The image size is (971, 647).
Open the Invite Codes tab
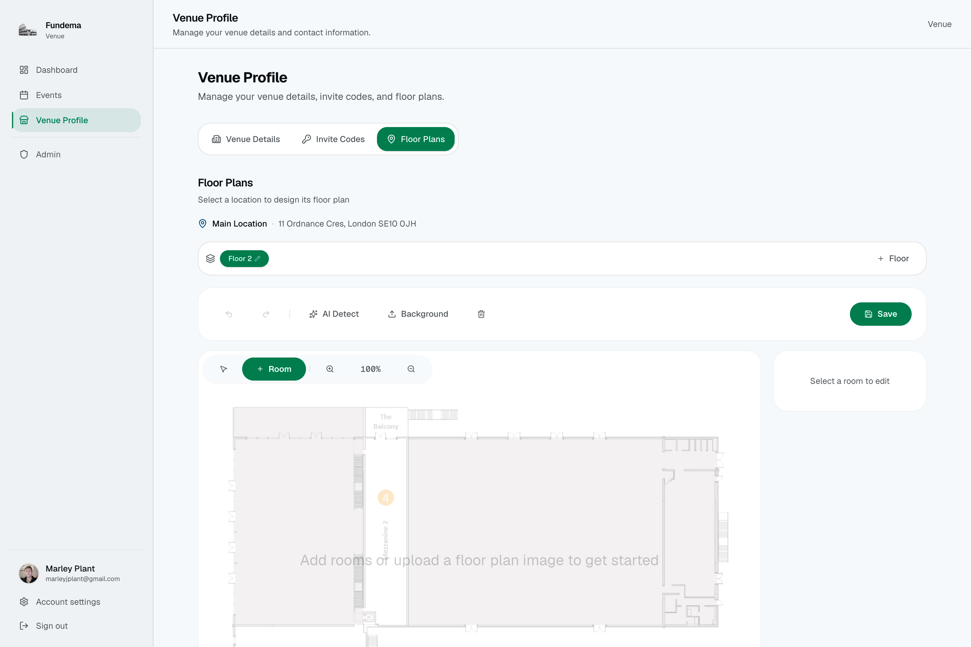pos(334,139)
